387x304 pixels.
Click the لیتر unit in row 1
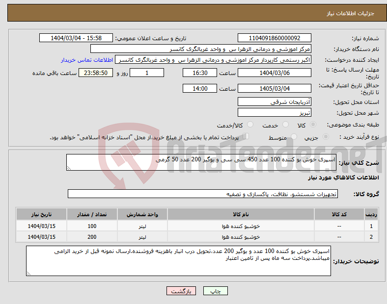(142, 226)
